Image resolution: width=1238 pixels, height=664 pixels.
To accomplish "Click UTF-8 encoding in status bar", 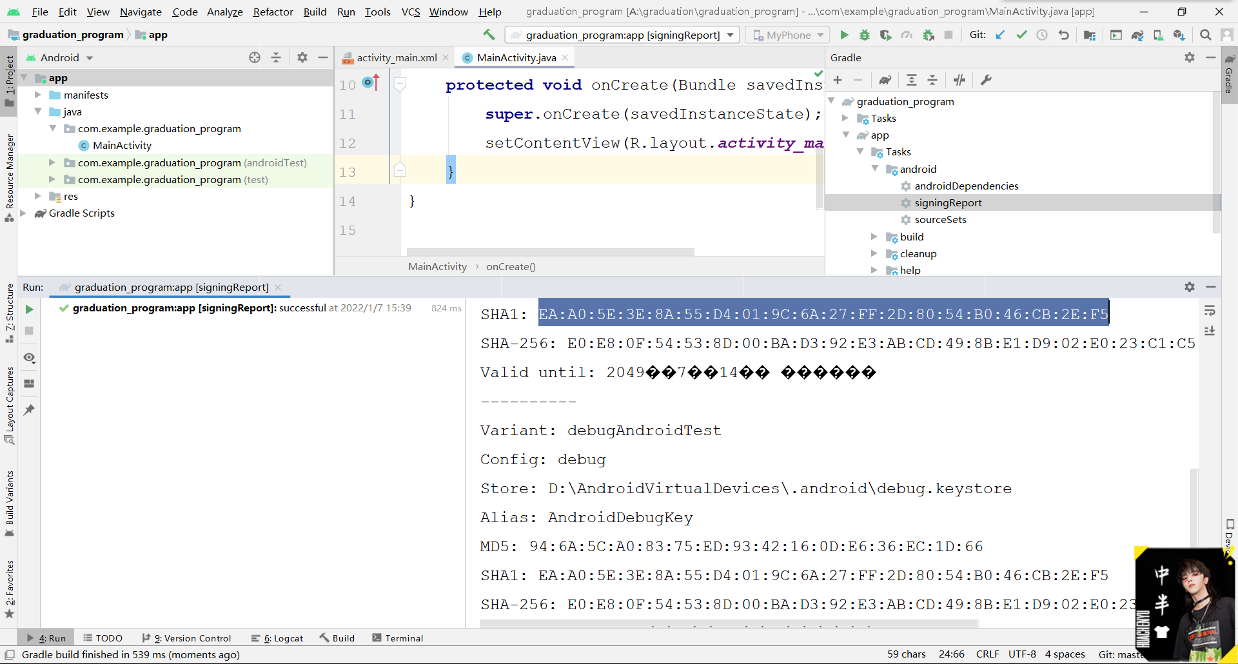I will [1022, 654].
